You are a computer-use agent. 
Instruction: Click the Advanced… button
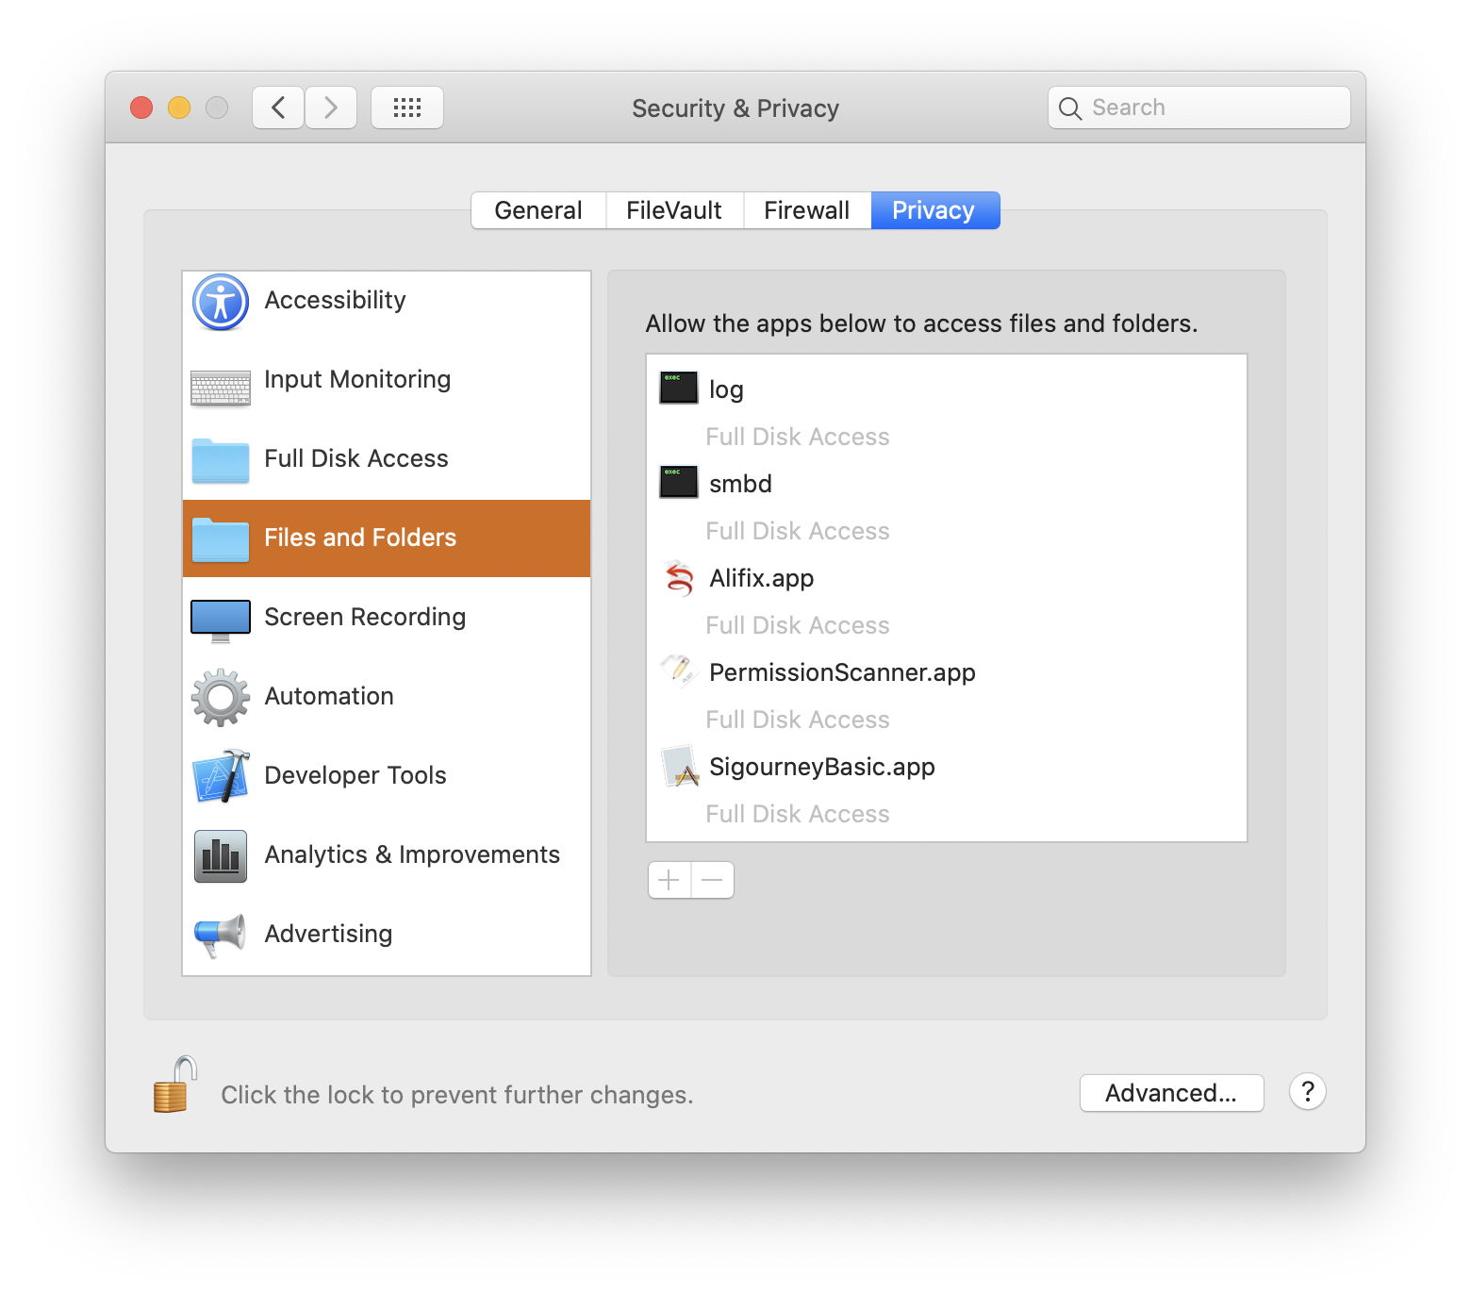click(1170, 1093)
